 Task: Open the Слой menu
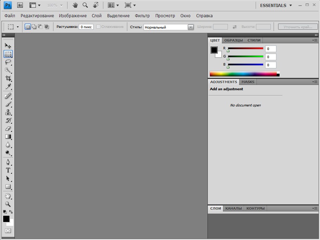pyautogui.click(x=97, y=16)
